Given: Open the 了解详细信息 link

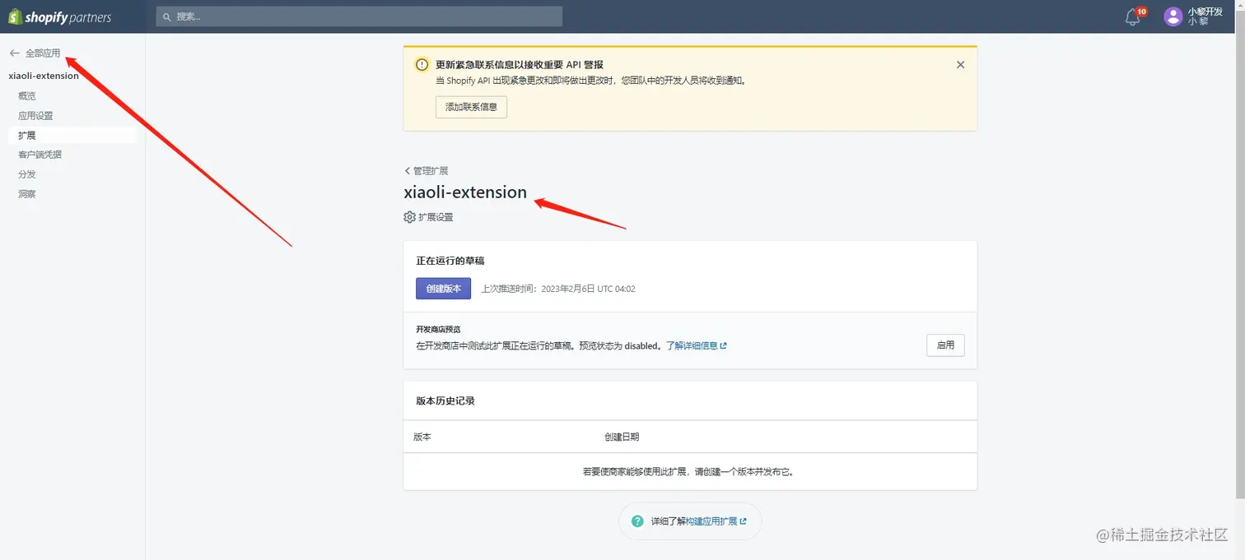Looking at the screenshot, I should click(692, 345).
